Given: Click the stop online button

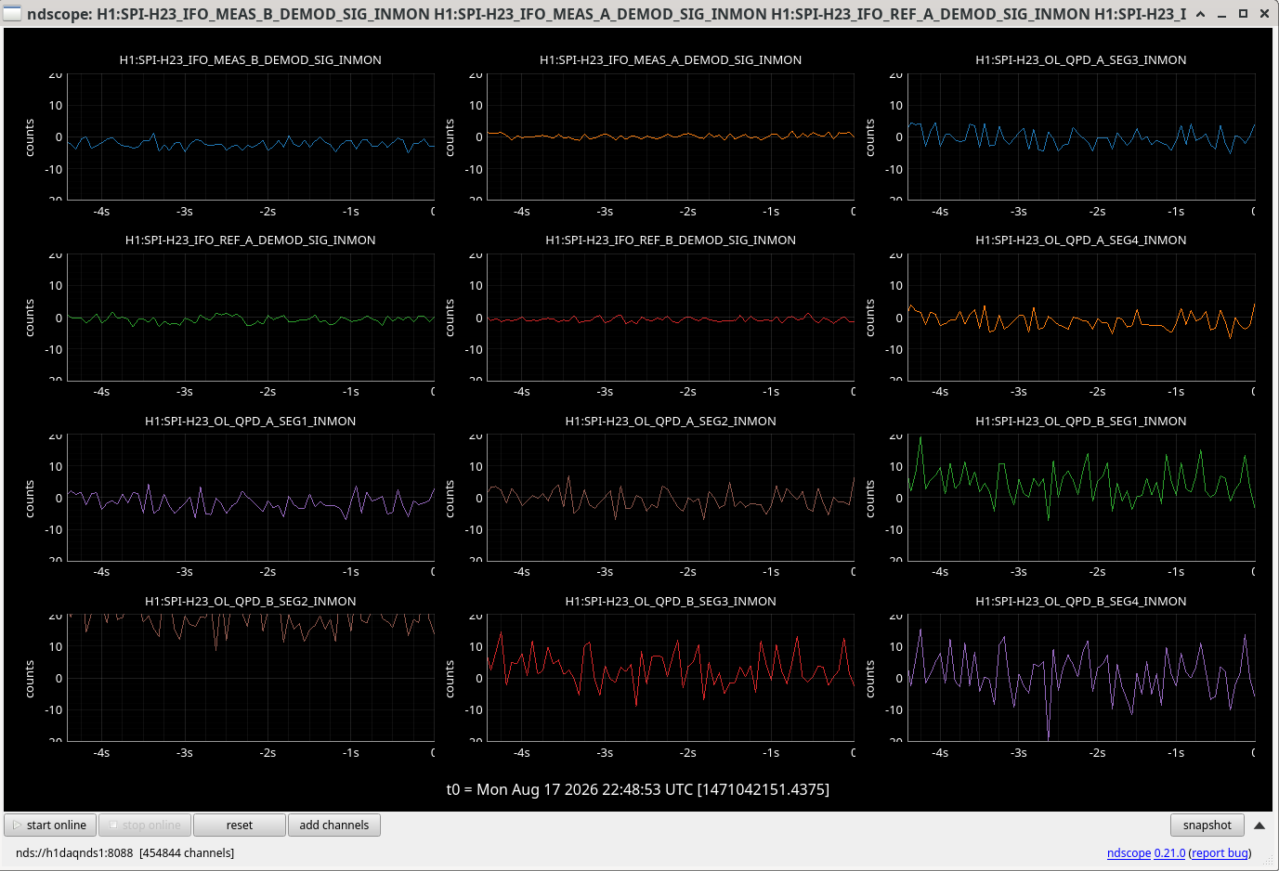Looking at the screenshot, I should pyautogui.click(x=145, y=825).
